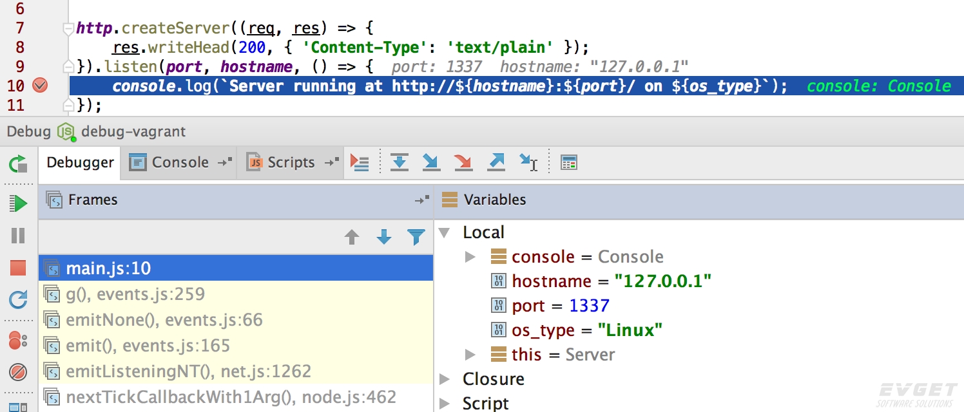Collapse the Local variables node
This screenshot has height=412, width=964.
tap(444, 232)
